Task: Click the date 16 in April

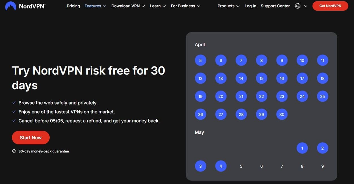Action: [282, 78]
